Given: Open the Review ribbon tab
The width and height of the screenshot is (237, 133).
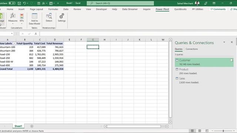Looking at the screenshot, I should tap(77, 9).
